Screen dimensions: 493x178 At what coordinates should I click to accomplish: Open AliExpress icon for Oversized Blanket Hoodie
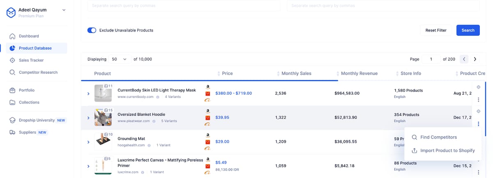[208, 118]
